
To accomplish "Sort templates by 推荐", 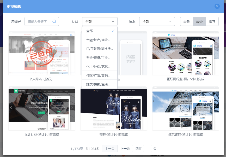I will (x=212, y=21).
